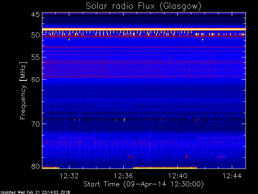
Task: Click the 12:32 time tick label
Action: coord(69,176)
